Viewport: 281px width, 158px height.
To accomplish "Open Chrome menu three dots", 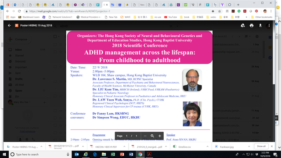I will (271, 11).
